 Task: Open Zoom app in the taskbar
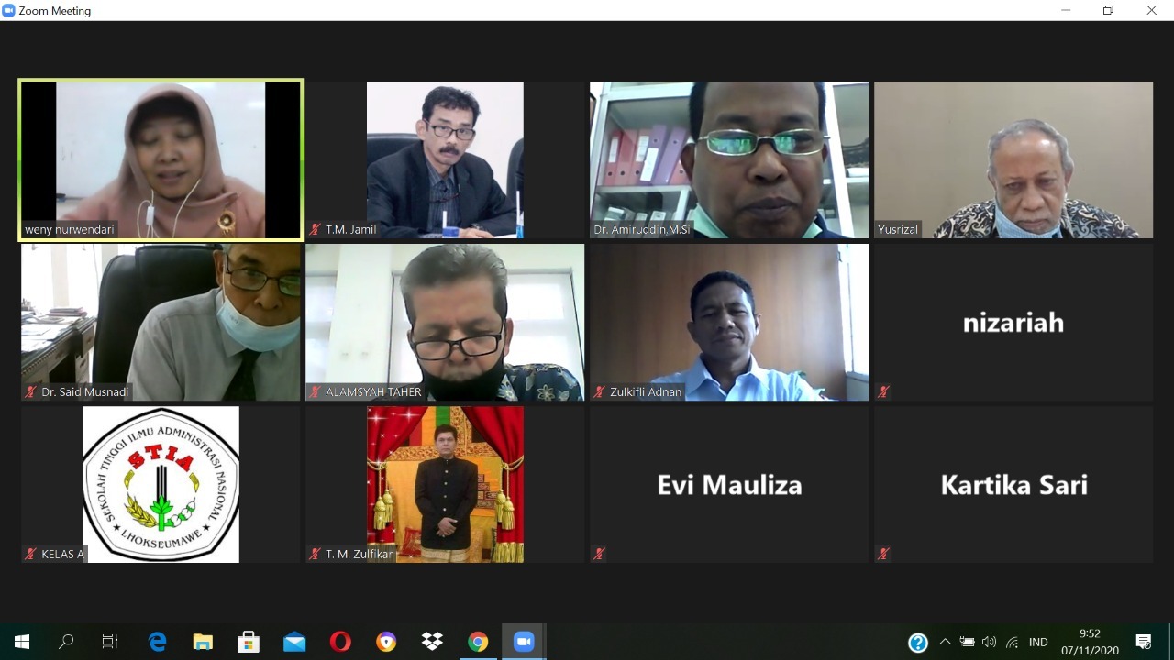(524, 642)
